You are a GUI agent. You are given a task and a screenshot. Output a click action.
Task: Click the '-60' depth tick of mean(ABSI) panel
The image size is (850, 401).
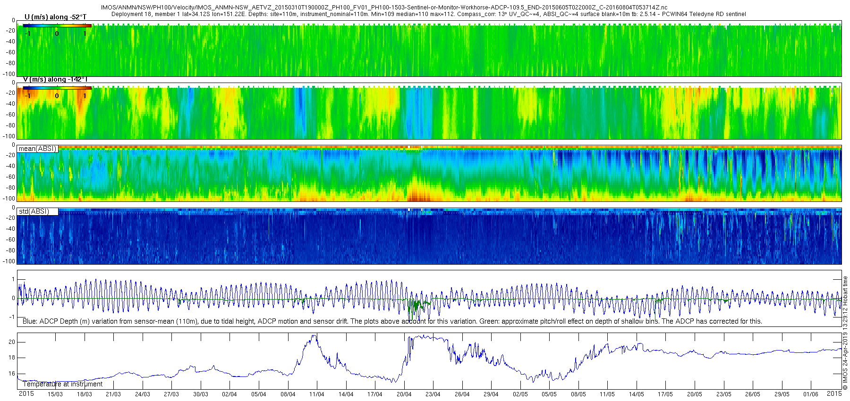10,177
